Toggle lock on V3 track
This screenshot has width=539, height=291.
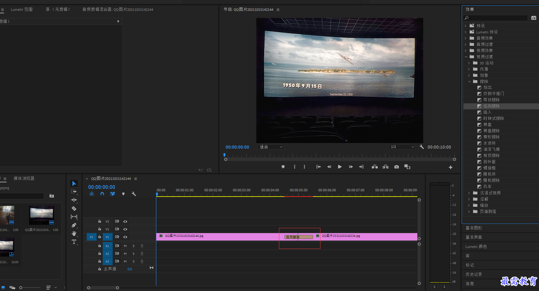(x=100, y=221)
